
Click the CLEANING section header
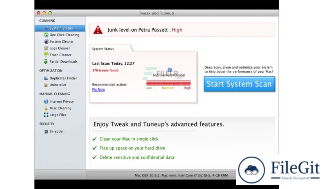pos(47,21)
